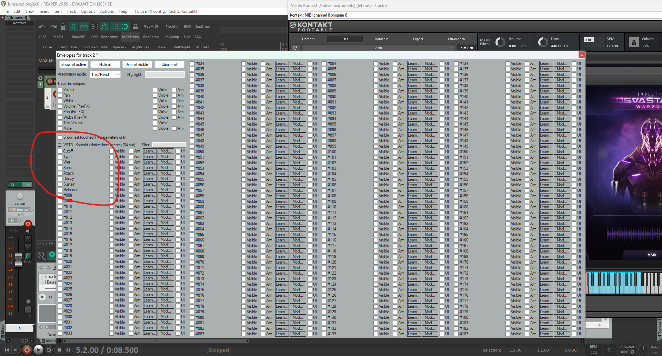Toggle transport repeat loop button

tap(49, 350)
